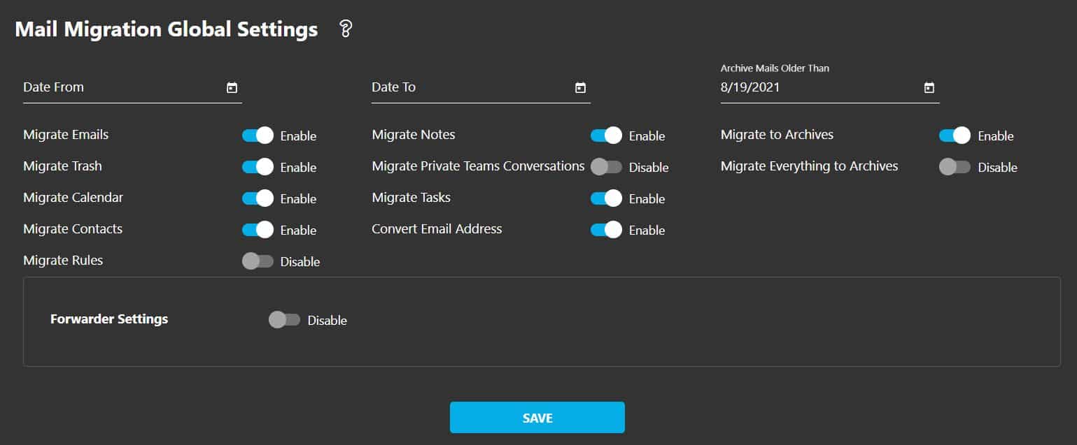Turn off Migrate Notes
The width and height of the screenshot is (1077, 445).
click(x=606, y=136)
